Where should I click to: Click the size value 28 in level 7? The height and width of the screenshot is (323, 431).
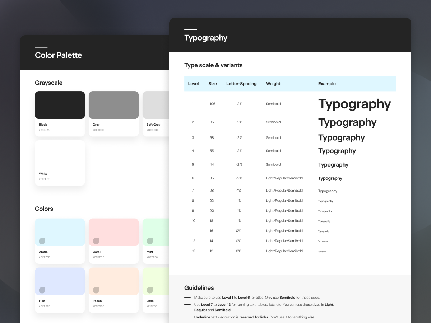tap(212, 191)
